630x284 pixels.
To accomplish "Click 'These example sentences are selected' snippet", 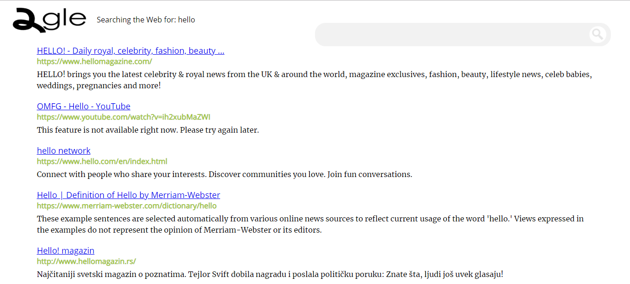I will pos(310,224).
